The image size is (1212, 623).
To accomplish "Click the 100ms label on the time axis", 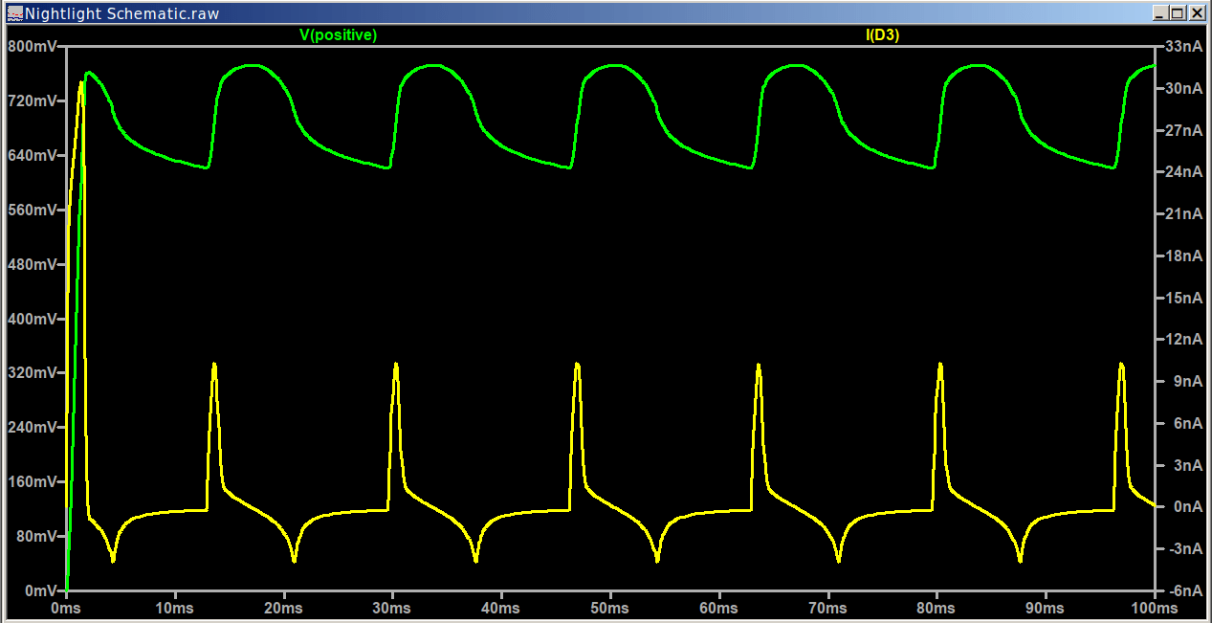I will click(1154, 608).
